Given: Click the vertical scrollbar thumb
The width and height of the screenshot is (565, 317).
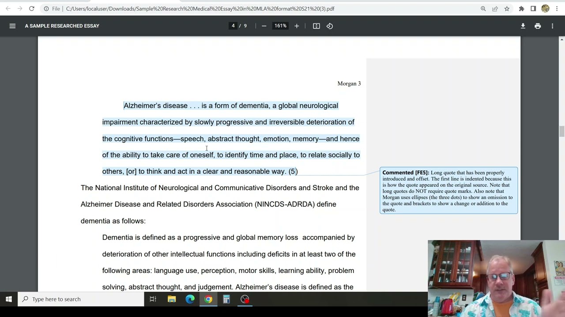Looking at the screenshot, I should pos(561,132).
